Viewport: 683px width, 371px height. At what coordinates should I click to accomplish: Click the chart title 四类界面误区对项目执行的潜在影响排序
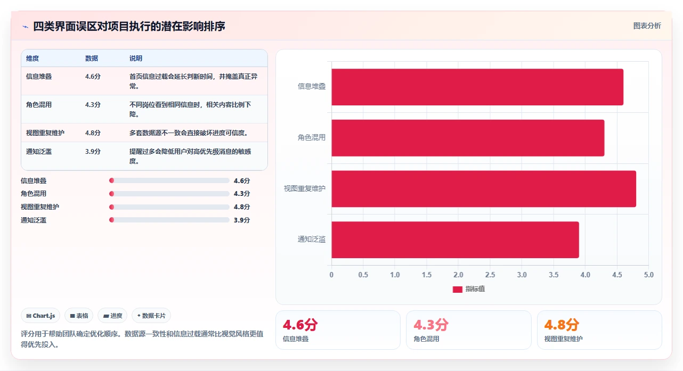click(x=129, y=26)
